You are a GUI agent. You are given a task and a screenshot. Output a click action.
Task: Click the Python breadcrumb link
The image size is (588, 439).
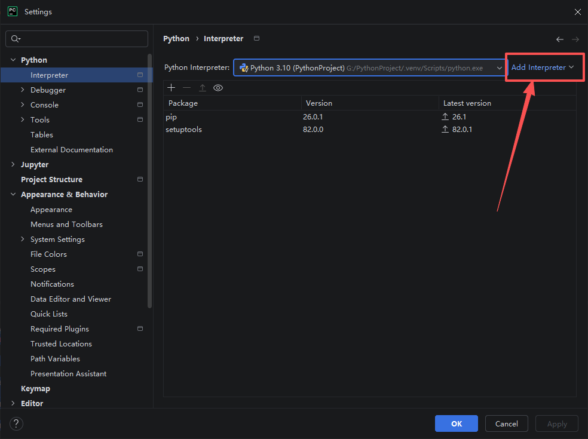pyautogui.click(x=176, y=39)
